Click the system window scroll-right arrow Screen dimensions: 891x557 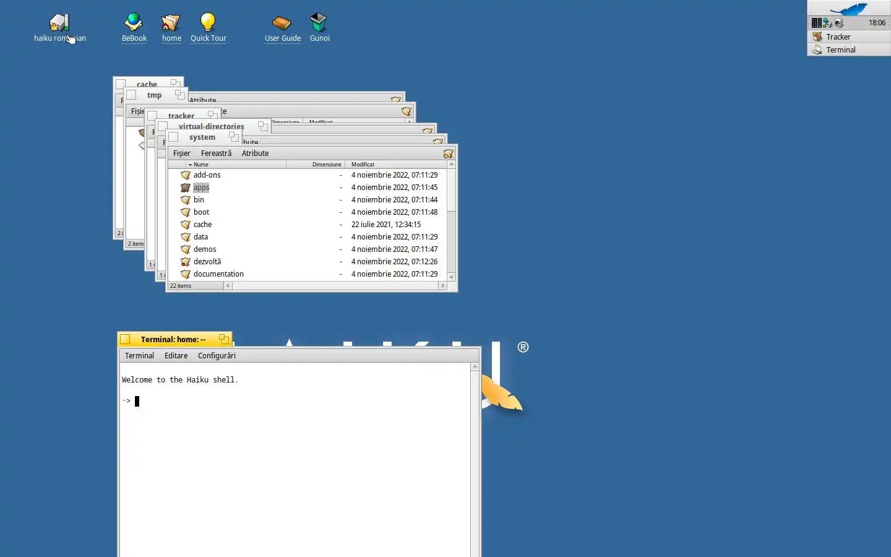click(x=442, y=286)
